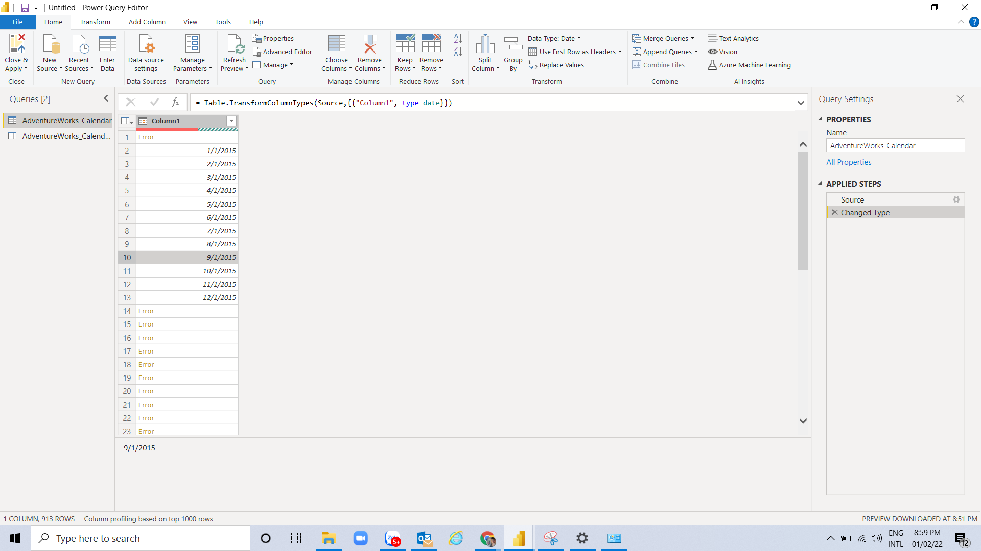Image resolution: width=981 pixels, height=551 pixels.
Task: Open Outlook from taskbar
Action: click(424, 538)
